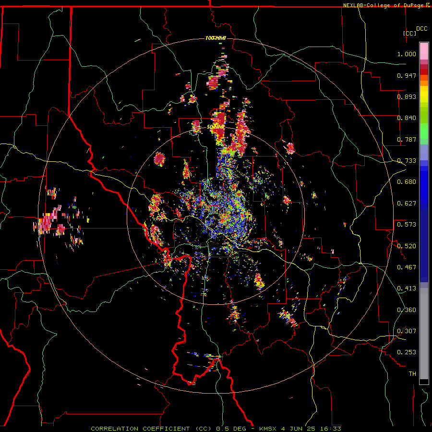This screenshot has height=432, width=432.
Task: Click the KMSX radar site identifier
Action: [x=268, y=429]
